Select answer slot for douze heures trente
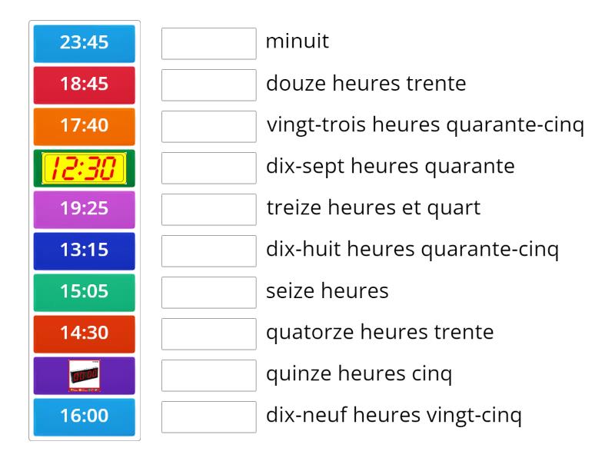Image resolution: width=615 pixels, height=461 pixels. pyautogui.click(x=208, y=85)
